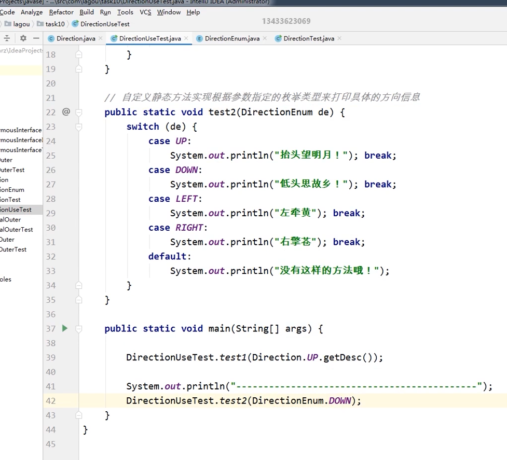Click fold end marker on line 35
507x460 pixels.
pos(78,300)
